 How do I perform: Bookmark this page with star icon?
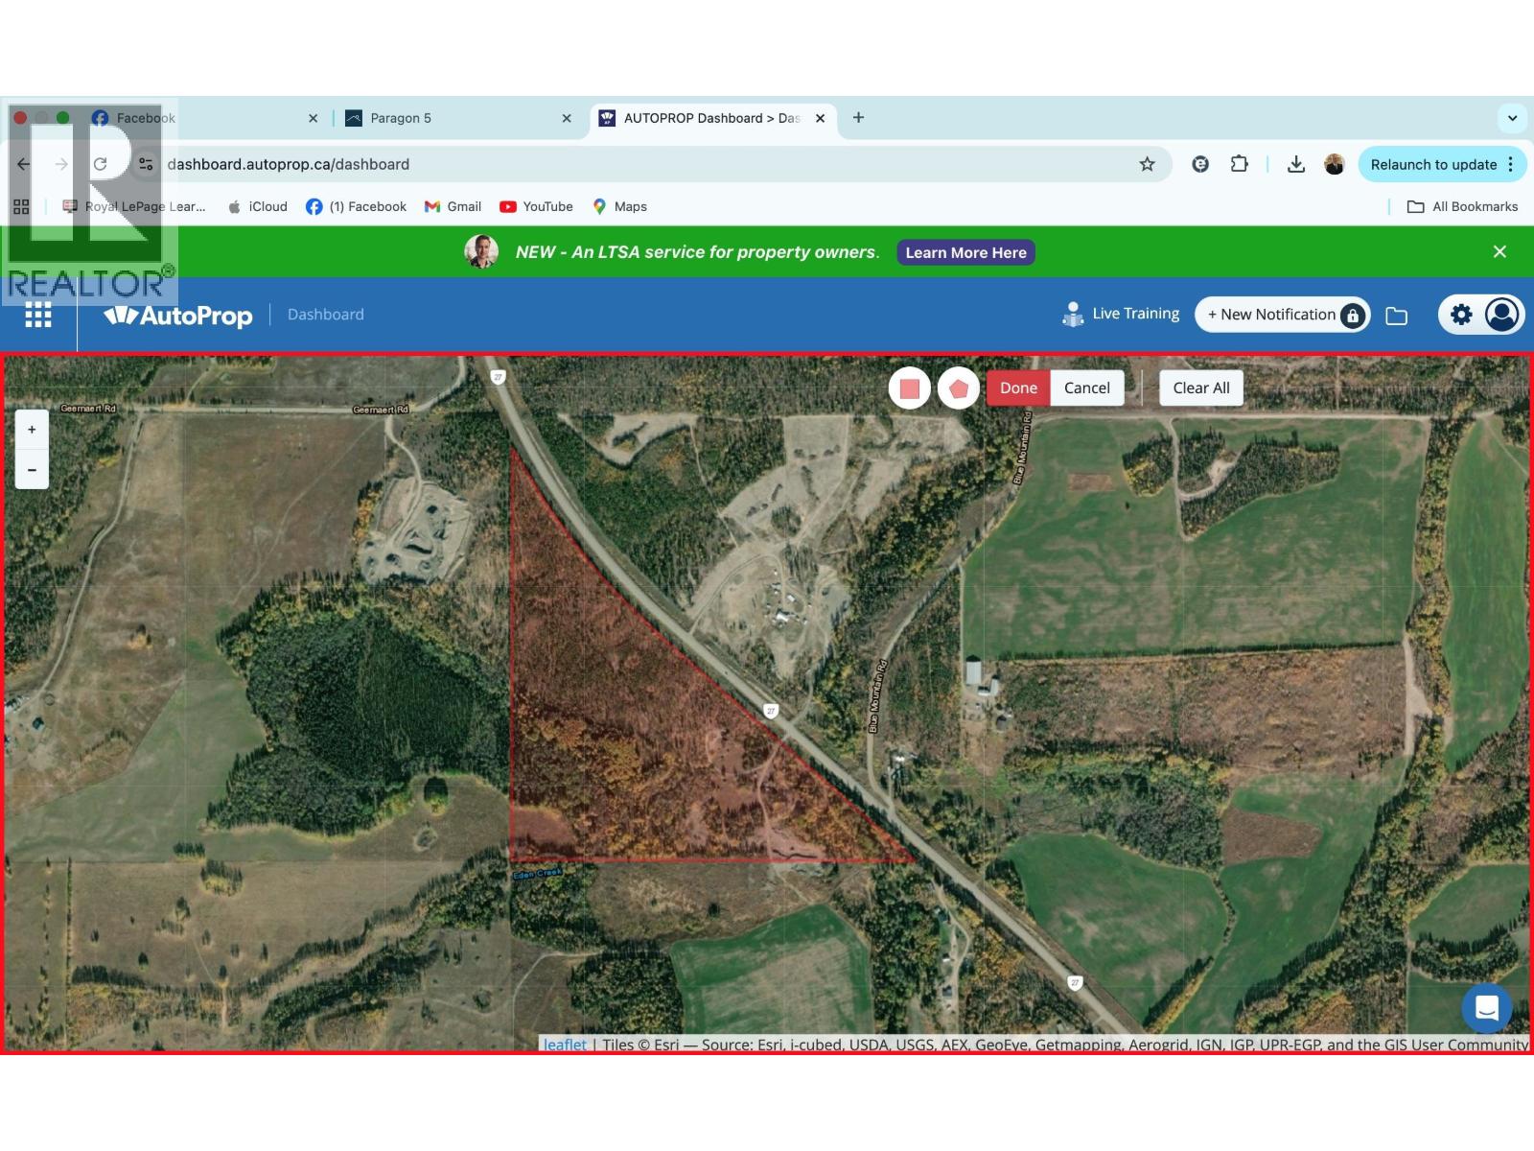click(1147, 164)
